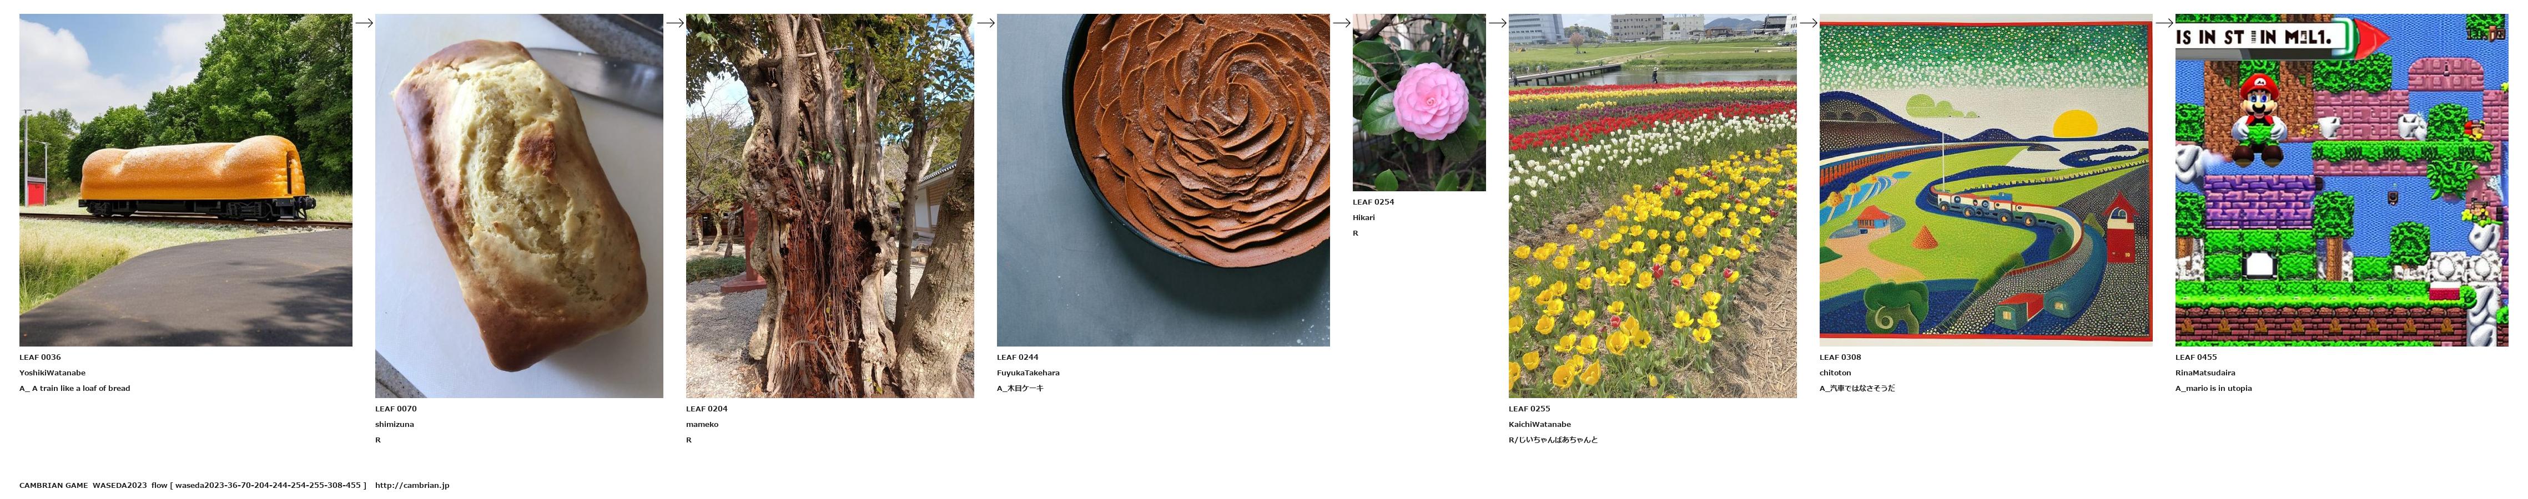Open the tulip field photo
Screen dimensions: 2528x499
1653,206
